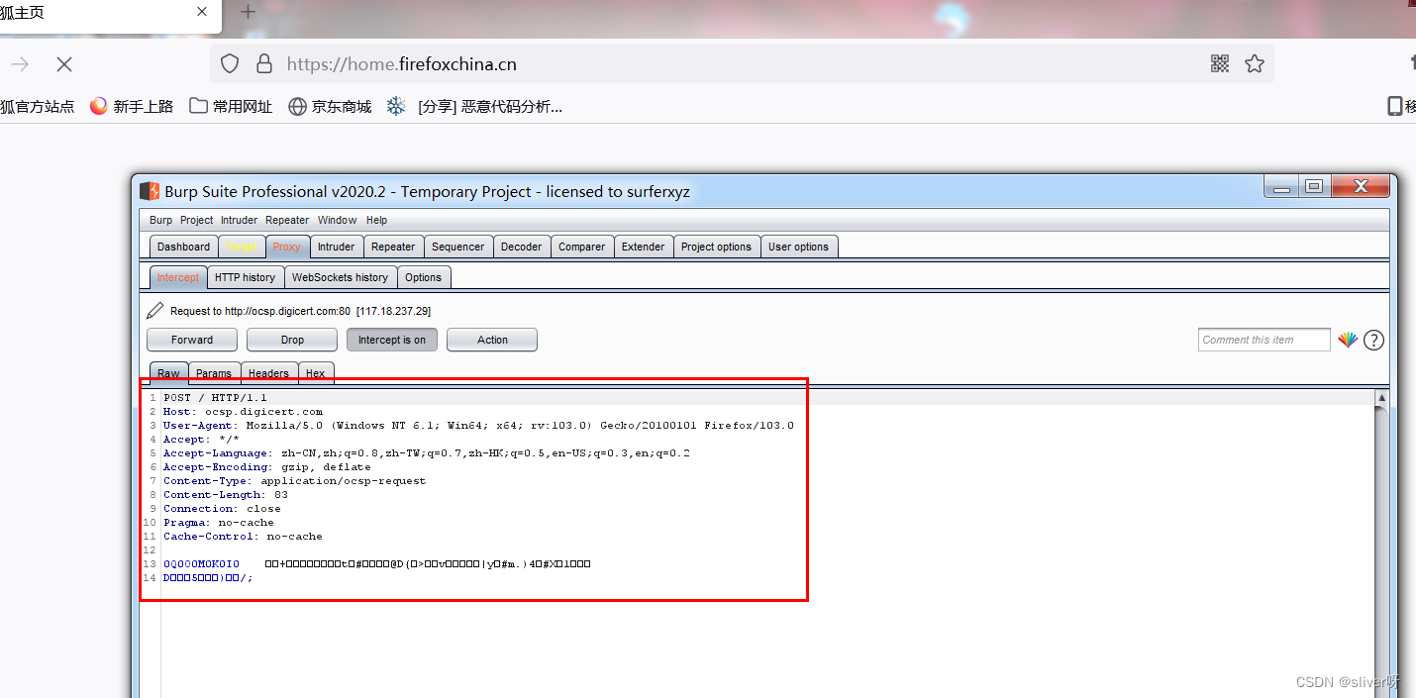Bookmark this page with the star icon
Viewport: 1416px width, 698px height.
point(1255,64)
